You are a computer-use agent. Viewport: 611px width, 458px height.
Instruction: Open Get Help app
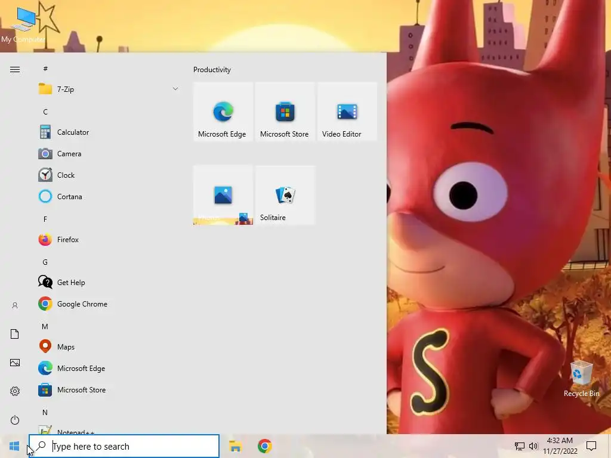coord(109,282)
